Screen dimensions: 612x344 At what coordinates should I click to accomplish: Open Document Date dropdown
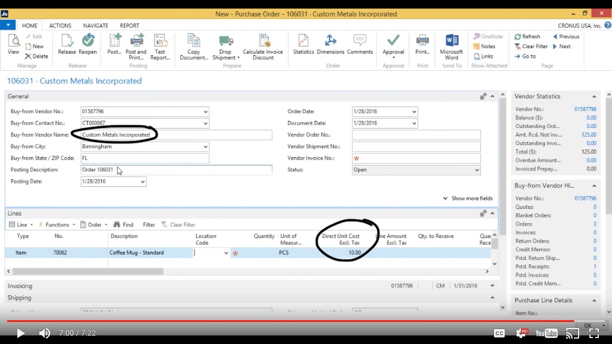click(414, 123)
